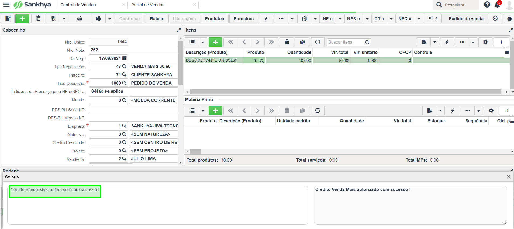Click the Buscar itens search field
This screenshot has width=514, height=229.
[346, 42]
